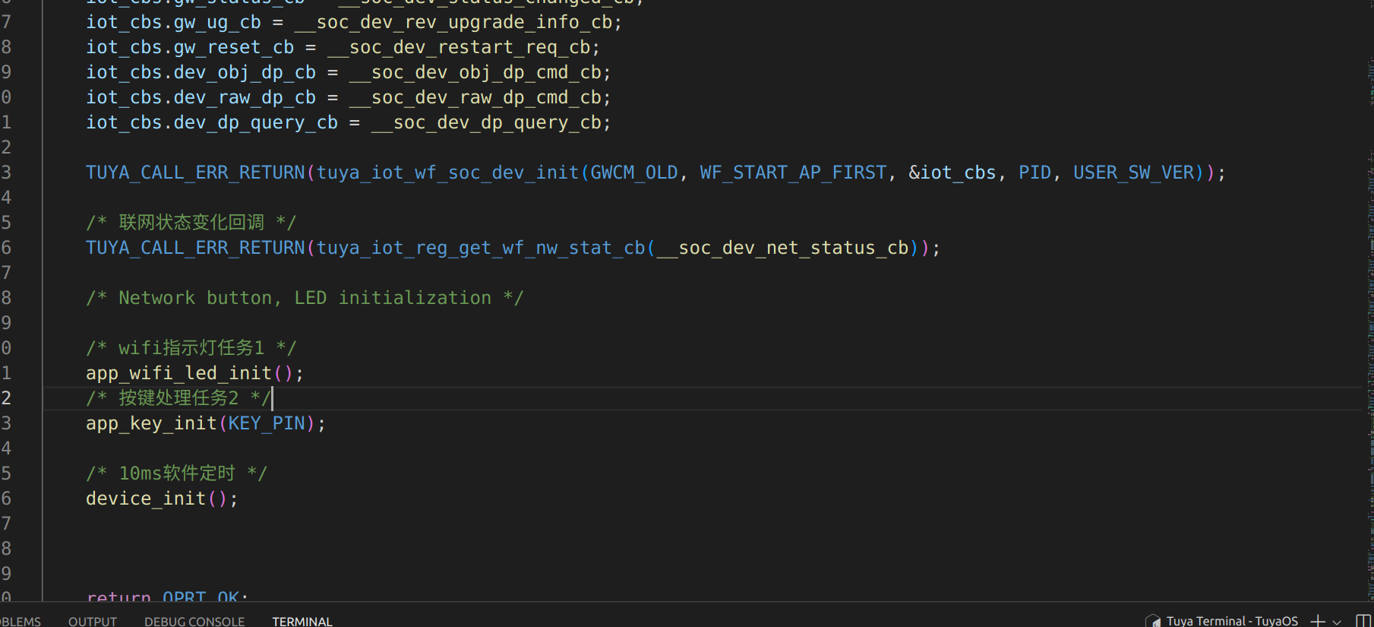Select the TERMINAL panel tab
The image size is (1374, 627).
coord(302,621)
